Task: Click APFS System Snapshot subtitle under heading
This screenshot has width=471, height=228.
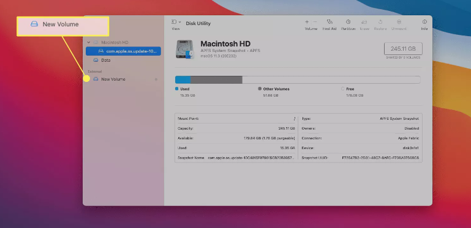Action: pos(230,51)
